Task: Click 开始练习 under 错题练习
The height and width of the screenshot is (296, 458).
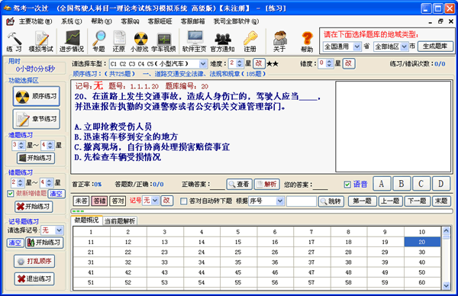Action: (x=34, y=207)
